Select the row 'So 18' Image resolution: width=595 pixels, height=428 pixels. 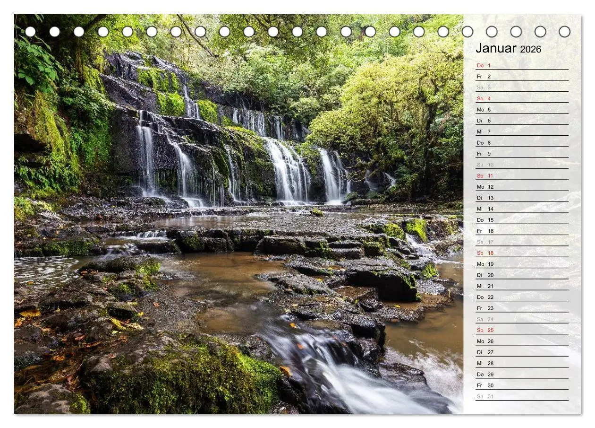[x=522, y=253]
